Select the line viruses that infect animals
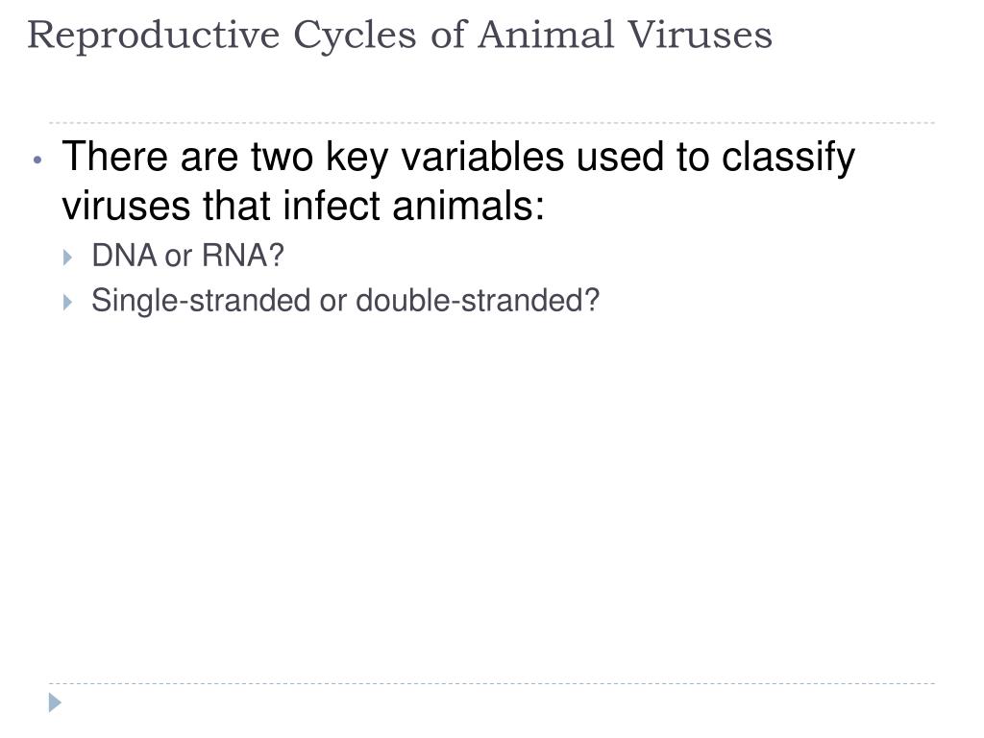 (x=303, y=206)
